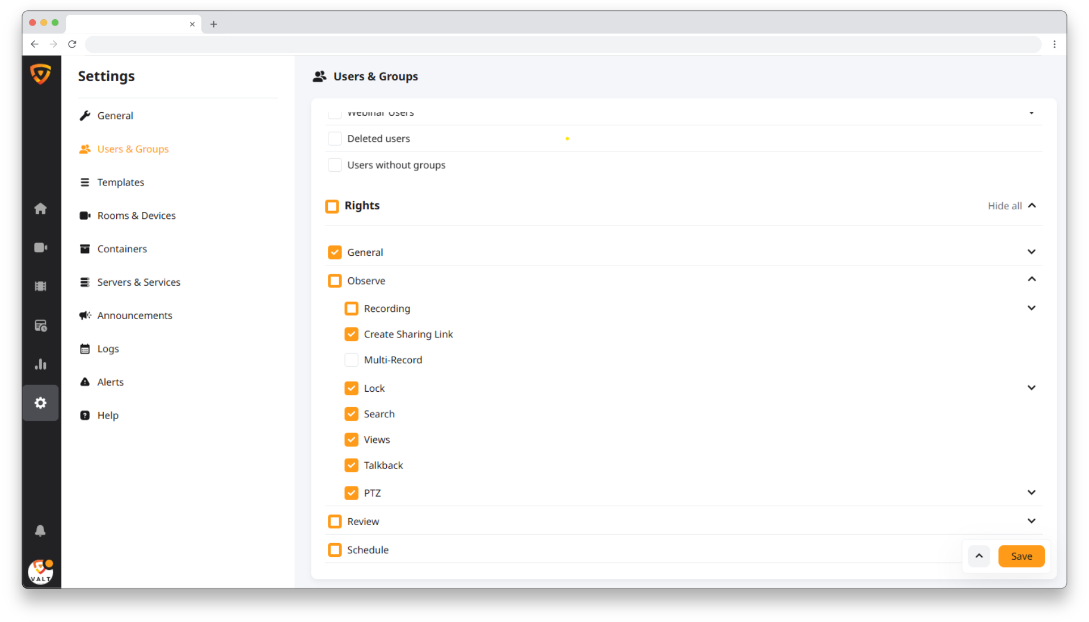This screenshot has height=622, width=1089.
Task: Open a new browser tab
Action: click(214, 24)
